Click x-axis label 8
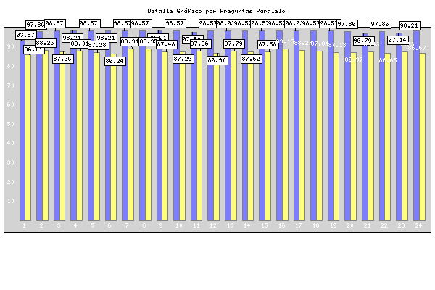The height and width of the screenshot is (290, 435). (144, 226)
